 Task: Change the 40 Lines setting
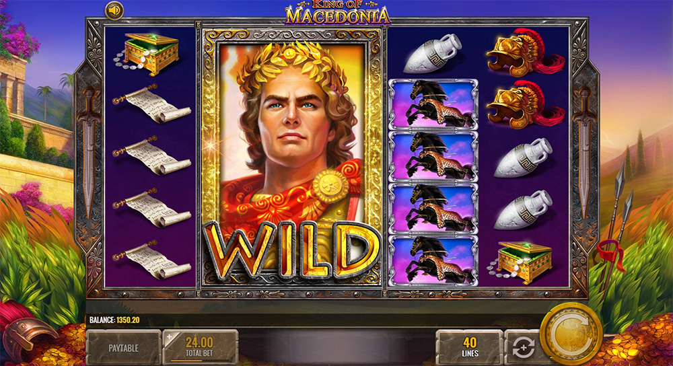pyautogui.click(x=470, y=348)
